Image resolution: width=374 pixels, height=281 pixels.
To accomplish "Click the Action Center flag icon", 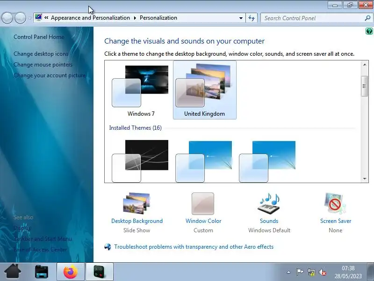I will [300, 272].
